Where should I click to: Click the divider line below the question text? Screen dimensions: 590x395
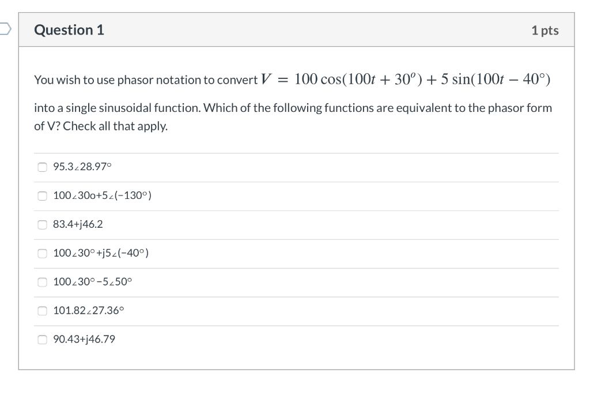click(x=297, y=152)
